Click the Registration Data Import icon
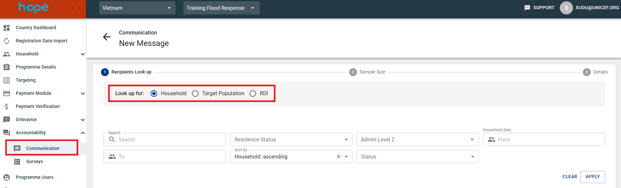The height and width of the screenshot is (188, 621). coord(7,41)
